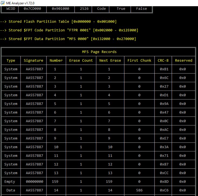
Task: Click the Stored Flash Partition Table line
Action: tap(58, 21)
